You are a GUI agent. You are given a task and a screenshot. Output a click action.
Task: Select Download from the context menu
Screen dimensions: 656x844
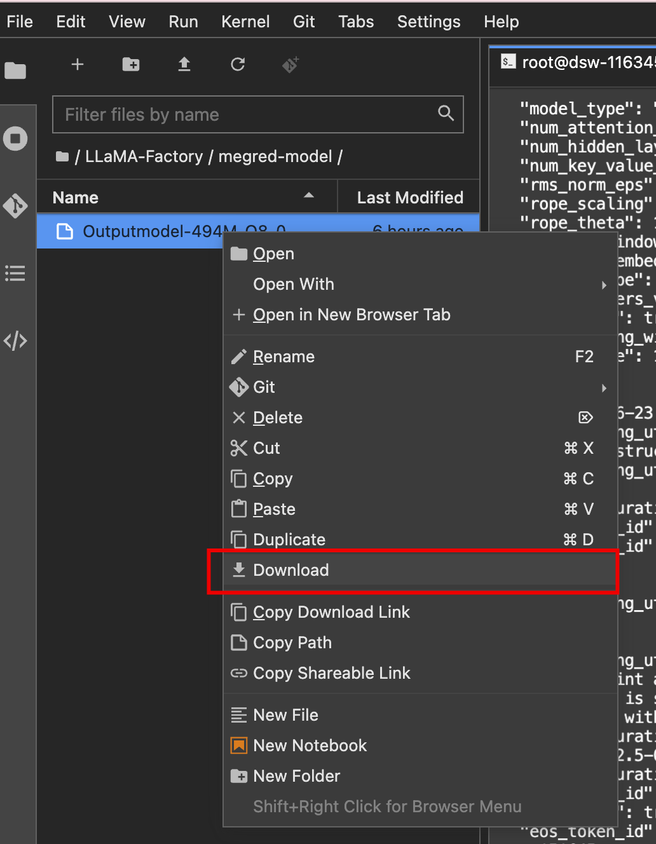click(291, 570)
